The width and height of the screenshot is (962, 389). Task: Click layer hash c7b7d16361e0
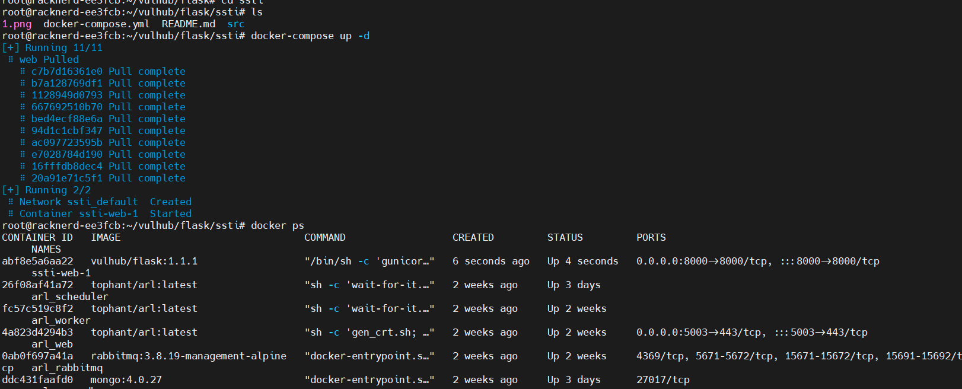(66, 71)
